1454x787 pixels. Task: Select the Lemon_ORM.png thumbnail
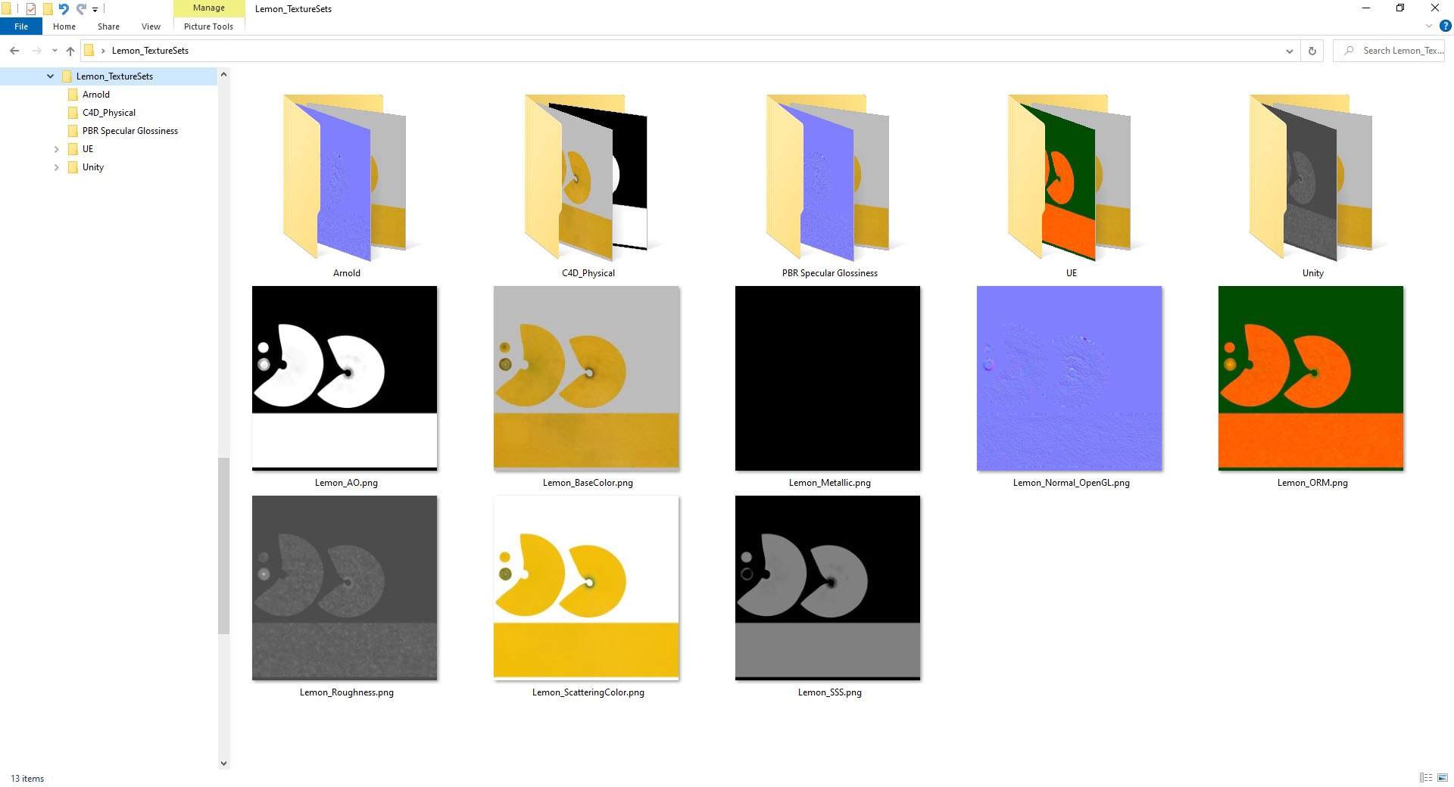(1311, 378)
